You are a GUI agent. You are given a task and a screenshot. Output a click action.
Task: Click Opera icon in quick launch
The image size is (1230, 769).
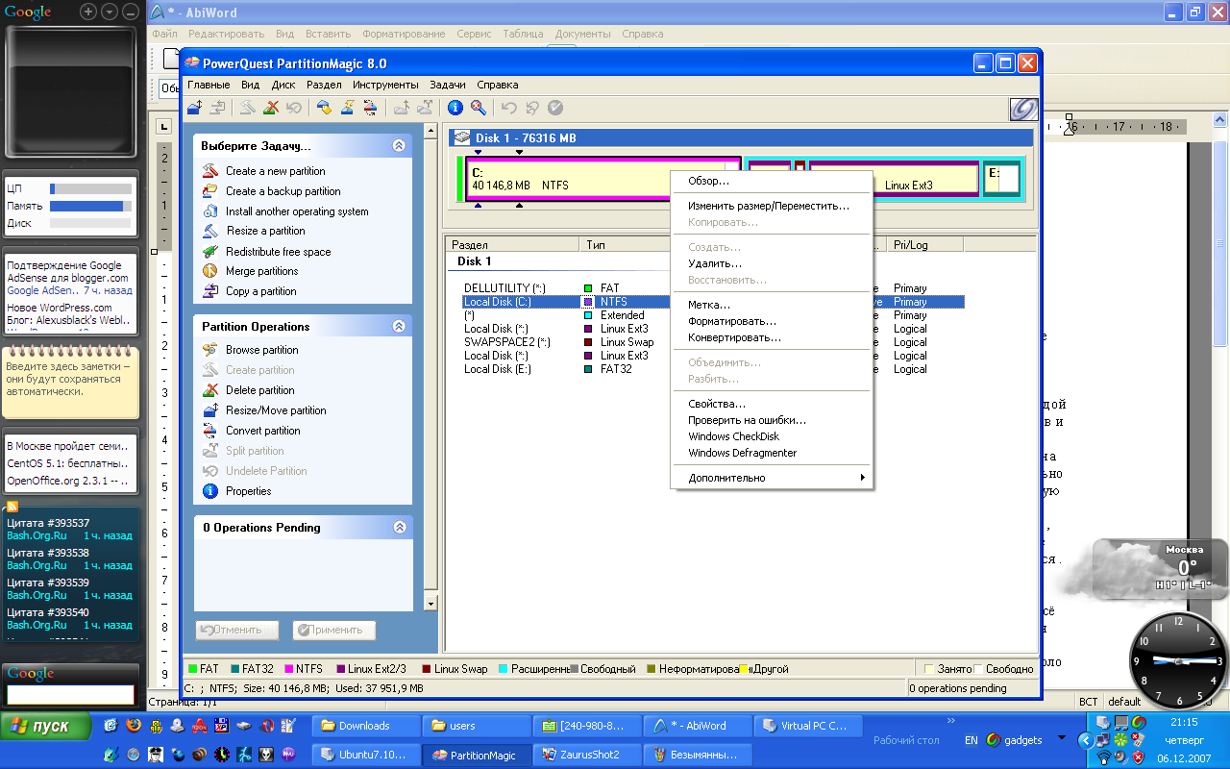[x=267, y=726]
